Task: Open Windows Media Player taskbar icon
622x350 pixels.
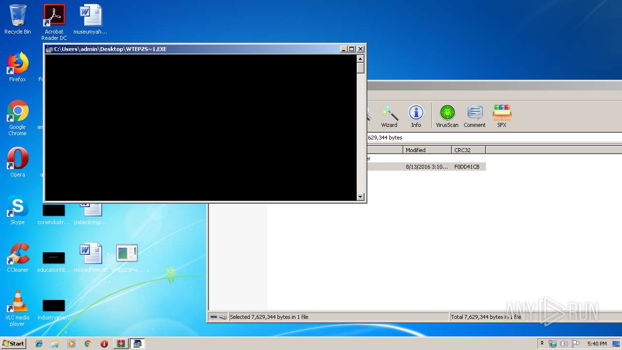Action: (71, 344)
